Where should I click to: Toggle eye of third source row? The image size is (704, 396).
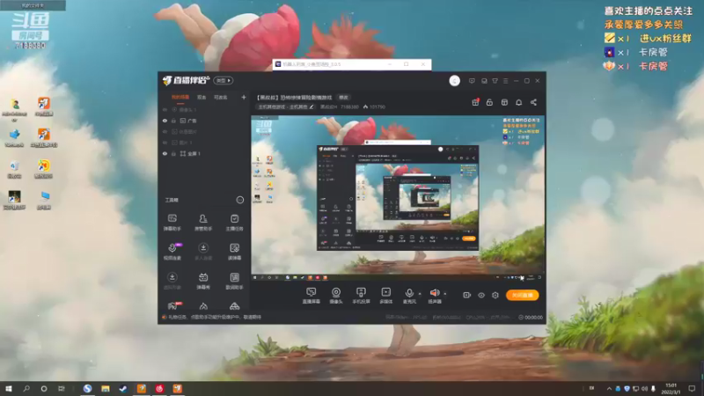click(x=165, y=131)
